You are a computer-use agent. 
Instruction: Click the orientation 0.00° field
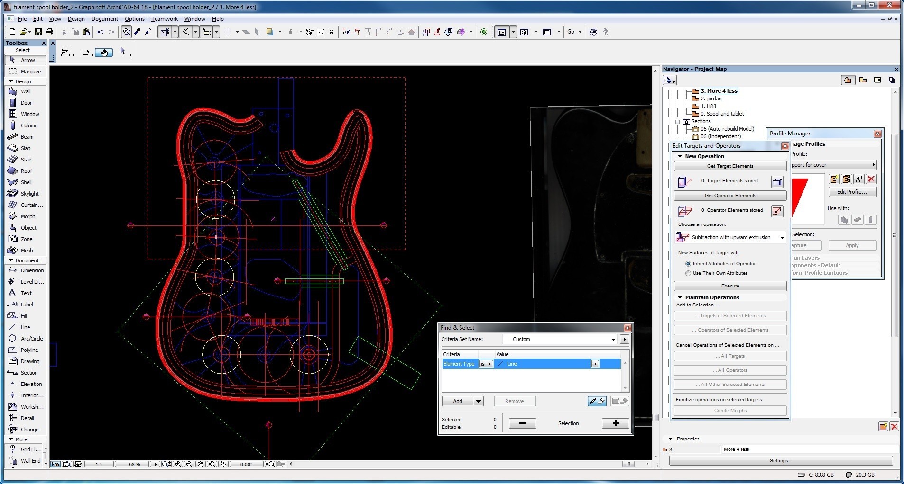tap(246, 464)
